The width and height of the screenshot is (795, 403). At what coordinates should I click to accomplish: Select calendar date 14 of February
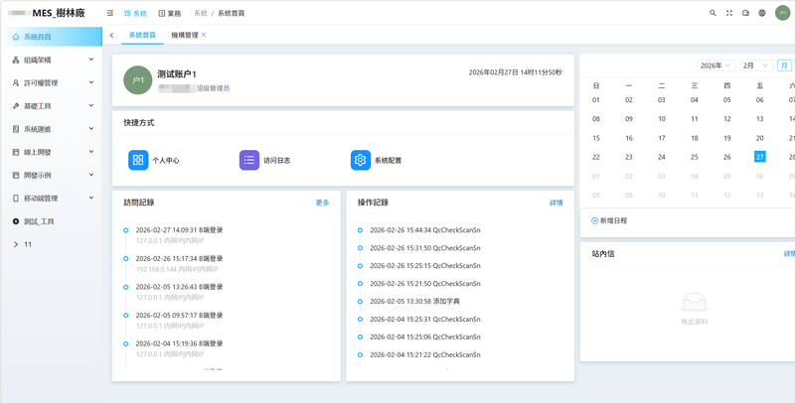(791, 119)
